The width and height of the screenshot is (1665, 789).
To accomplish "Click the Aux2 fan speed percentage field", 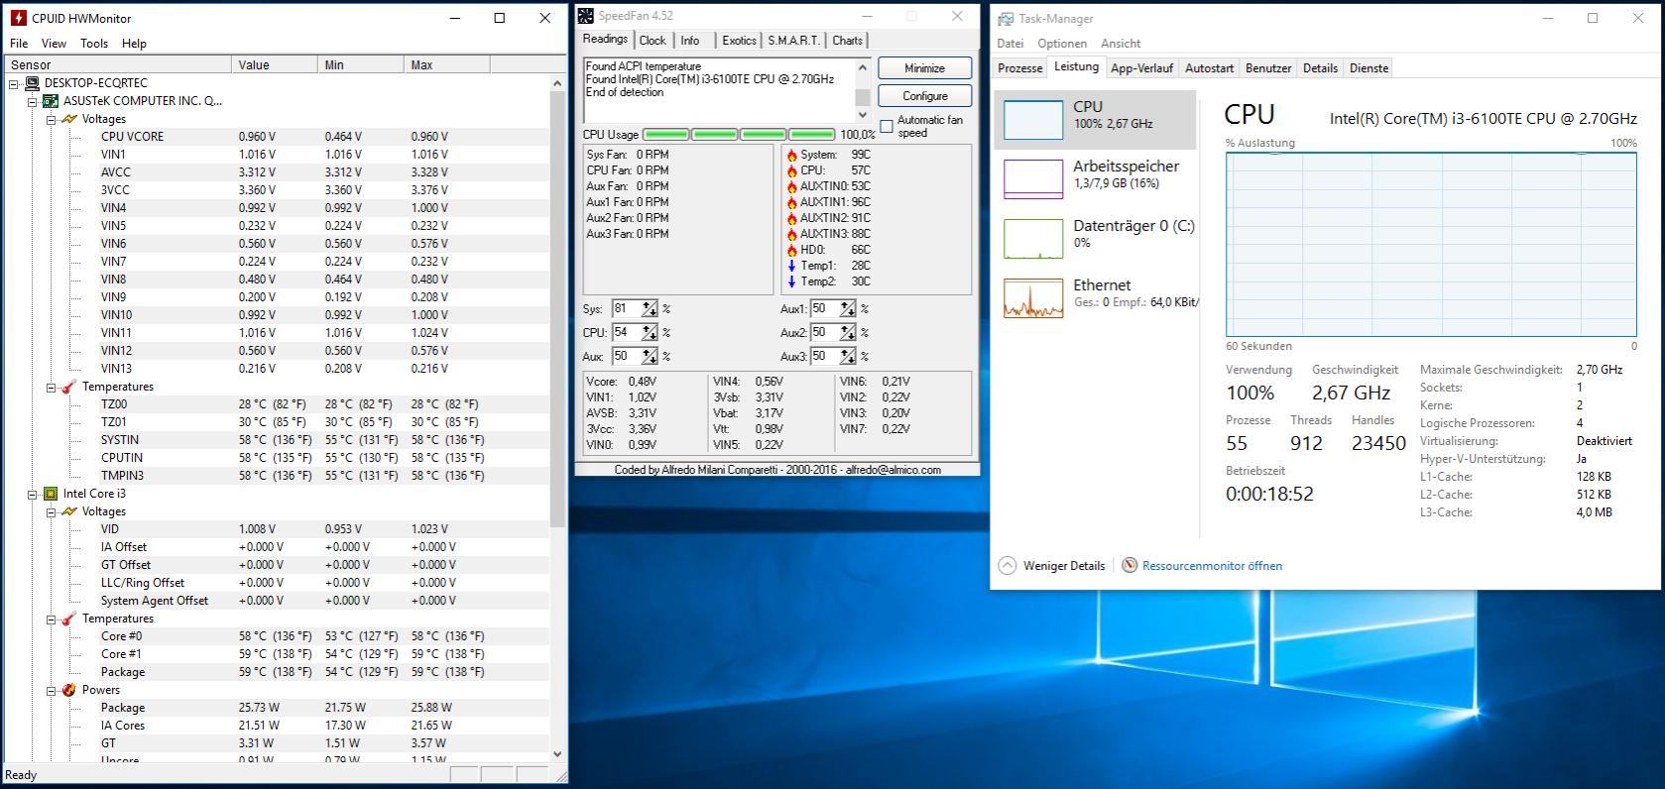I will coord(825,333).
